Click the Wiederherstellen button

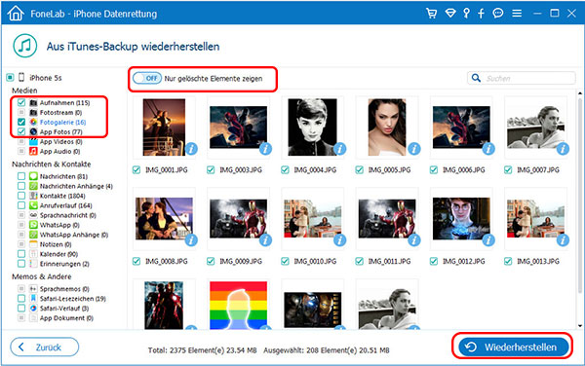(514, 347)
